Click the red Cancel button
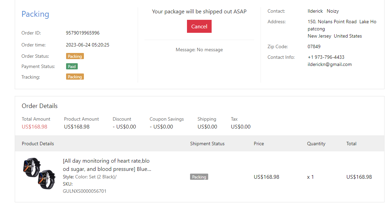The height and width of the screenshot is (203, 389). 199,26
